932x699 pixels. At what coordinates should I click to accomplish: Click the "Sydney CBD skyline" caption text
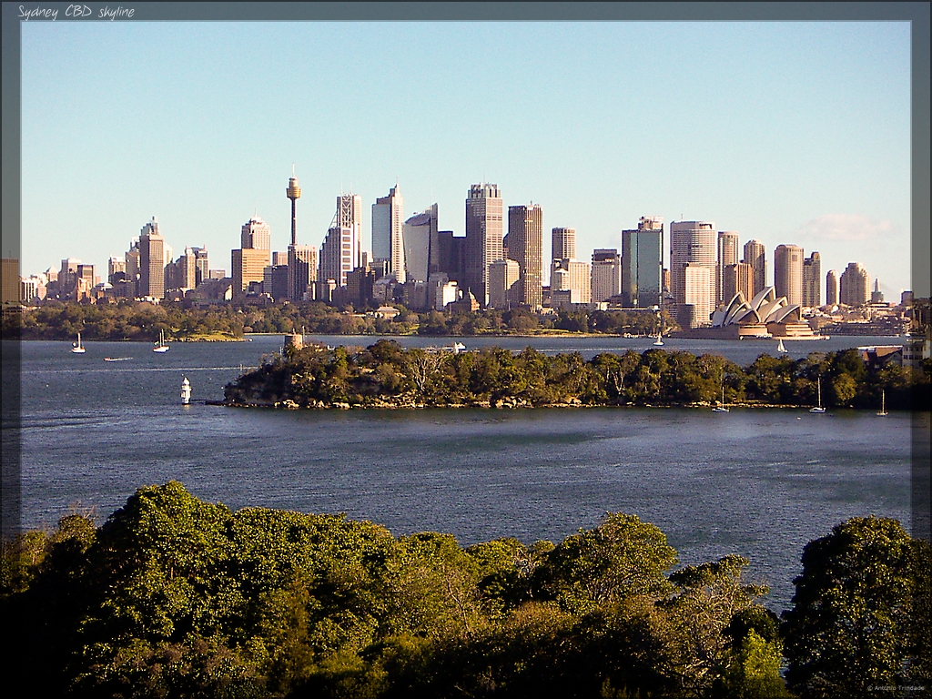(76, 12)
